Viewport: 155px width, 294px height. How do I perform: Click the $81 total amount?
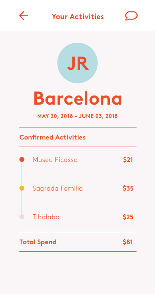click(x=128, y=242)
